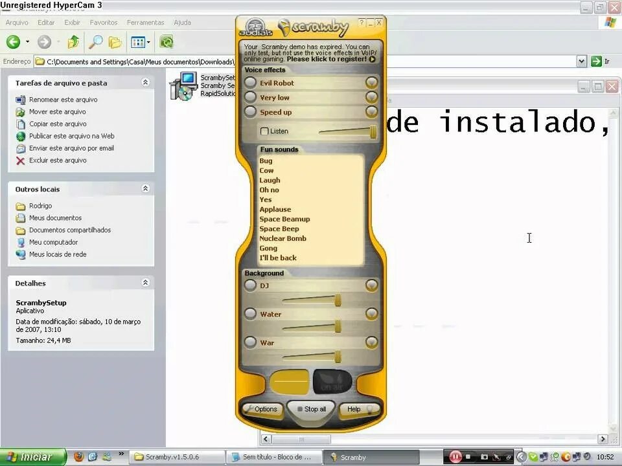Click the HyperCam camera snapshot icon

[484, 457]
